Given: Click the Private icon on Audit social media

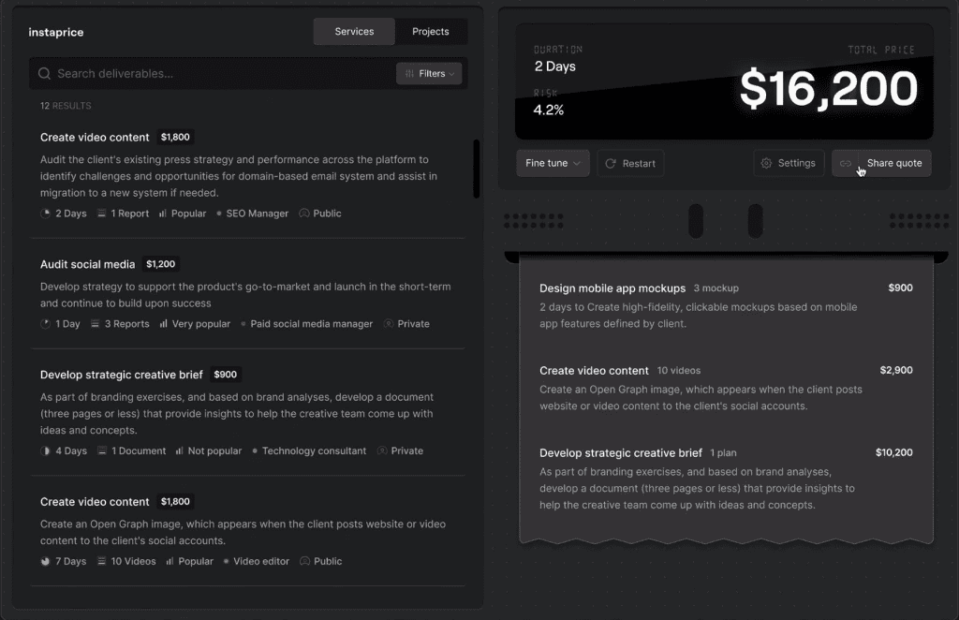Looking at the screenshot, I should click(388, 324).
